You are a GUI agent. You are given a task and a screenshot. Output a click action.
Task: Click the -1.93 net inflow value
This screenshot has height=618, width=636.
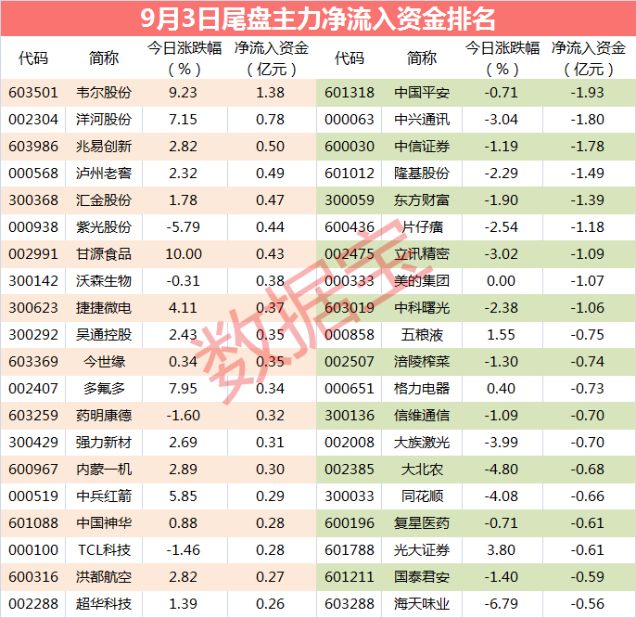click(588, 93)
